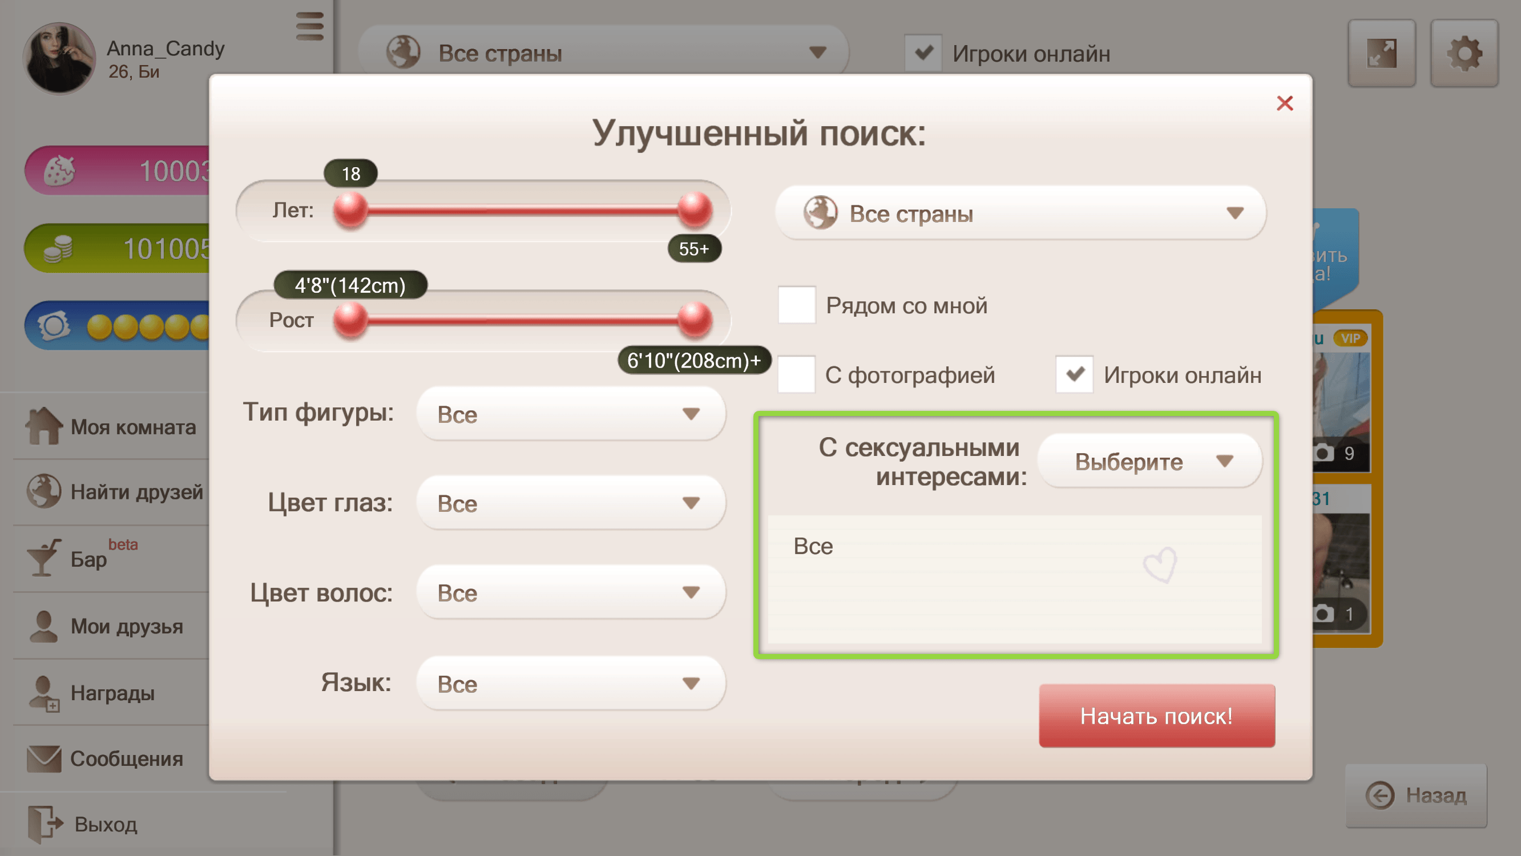Click the person icon for Мои друзья

44,627
